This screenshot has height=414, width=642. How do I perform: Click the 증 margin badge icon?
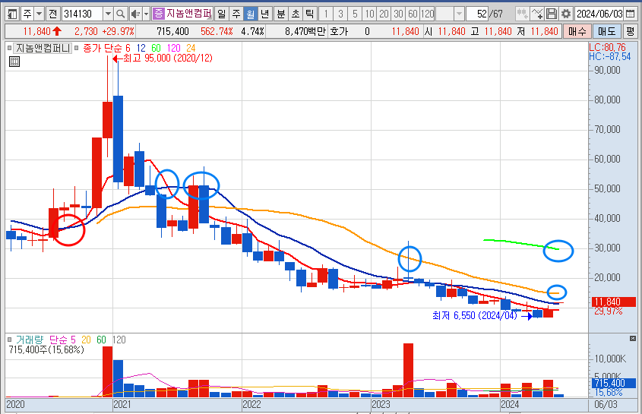[158, 14]
